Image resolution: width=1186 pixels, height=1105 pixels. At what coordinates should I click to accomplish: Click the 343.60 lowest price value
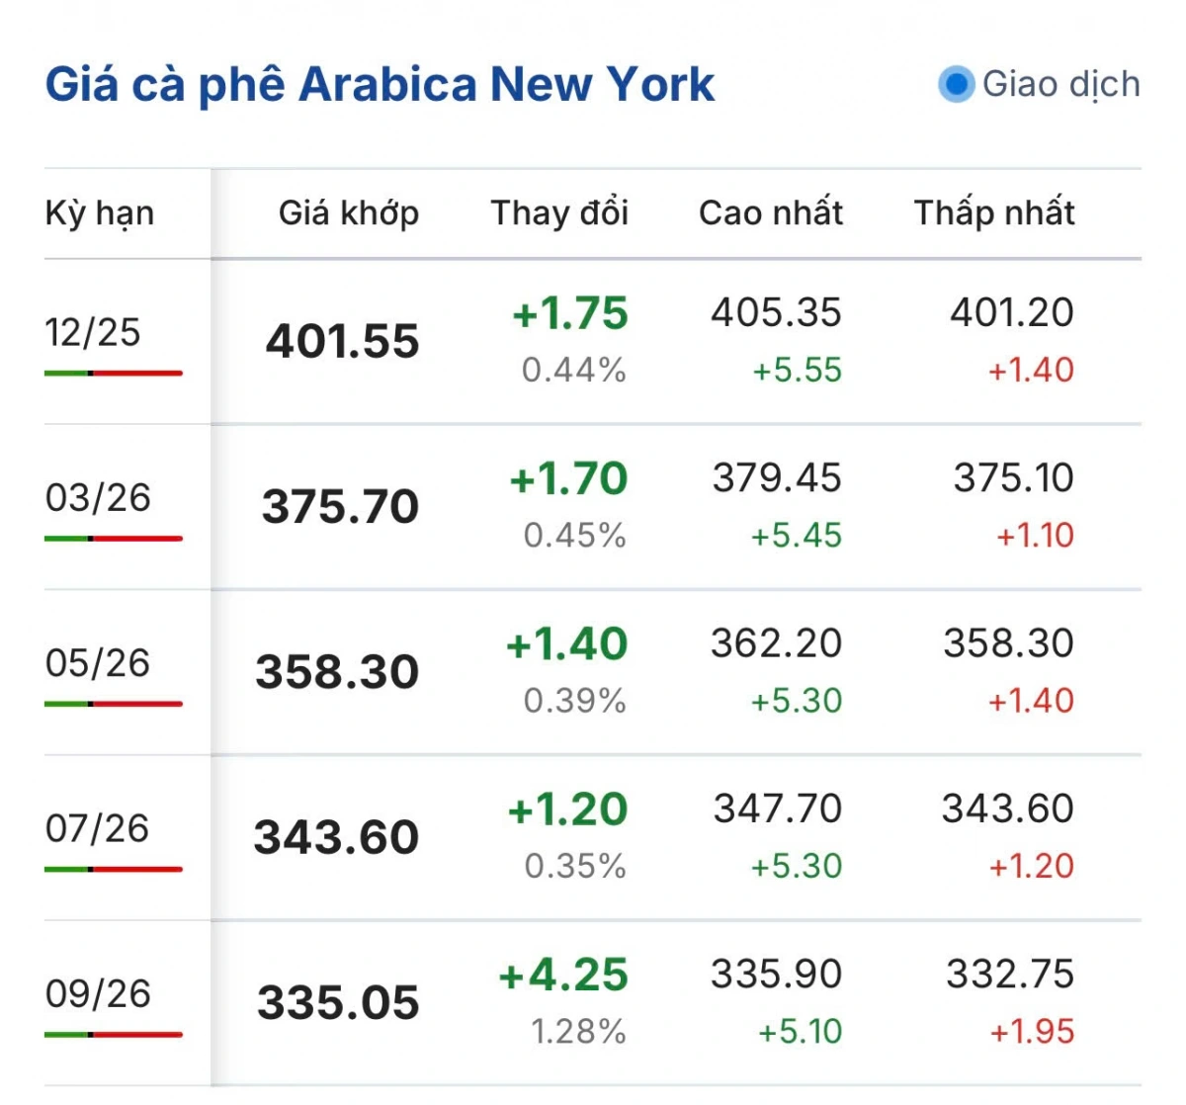(x=1007, y=808)
